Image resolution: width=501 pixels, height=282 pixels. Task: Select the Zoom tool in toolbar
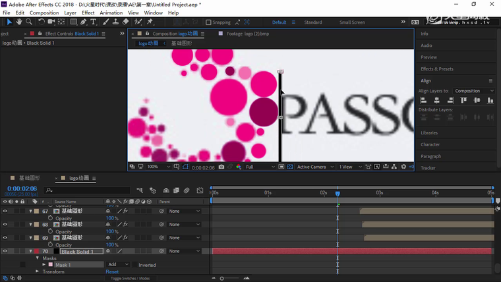tap(29, 22)
